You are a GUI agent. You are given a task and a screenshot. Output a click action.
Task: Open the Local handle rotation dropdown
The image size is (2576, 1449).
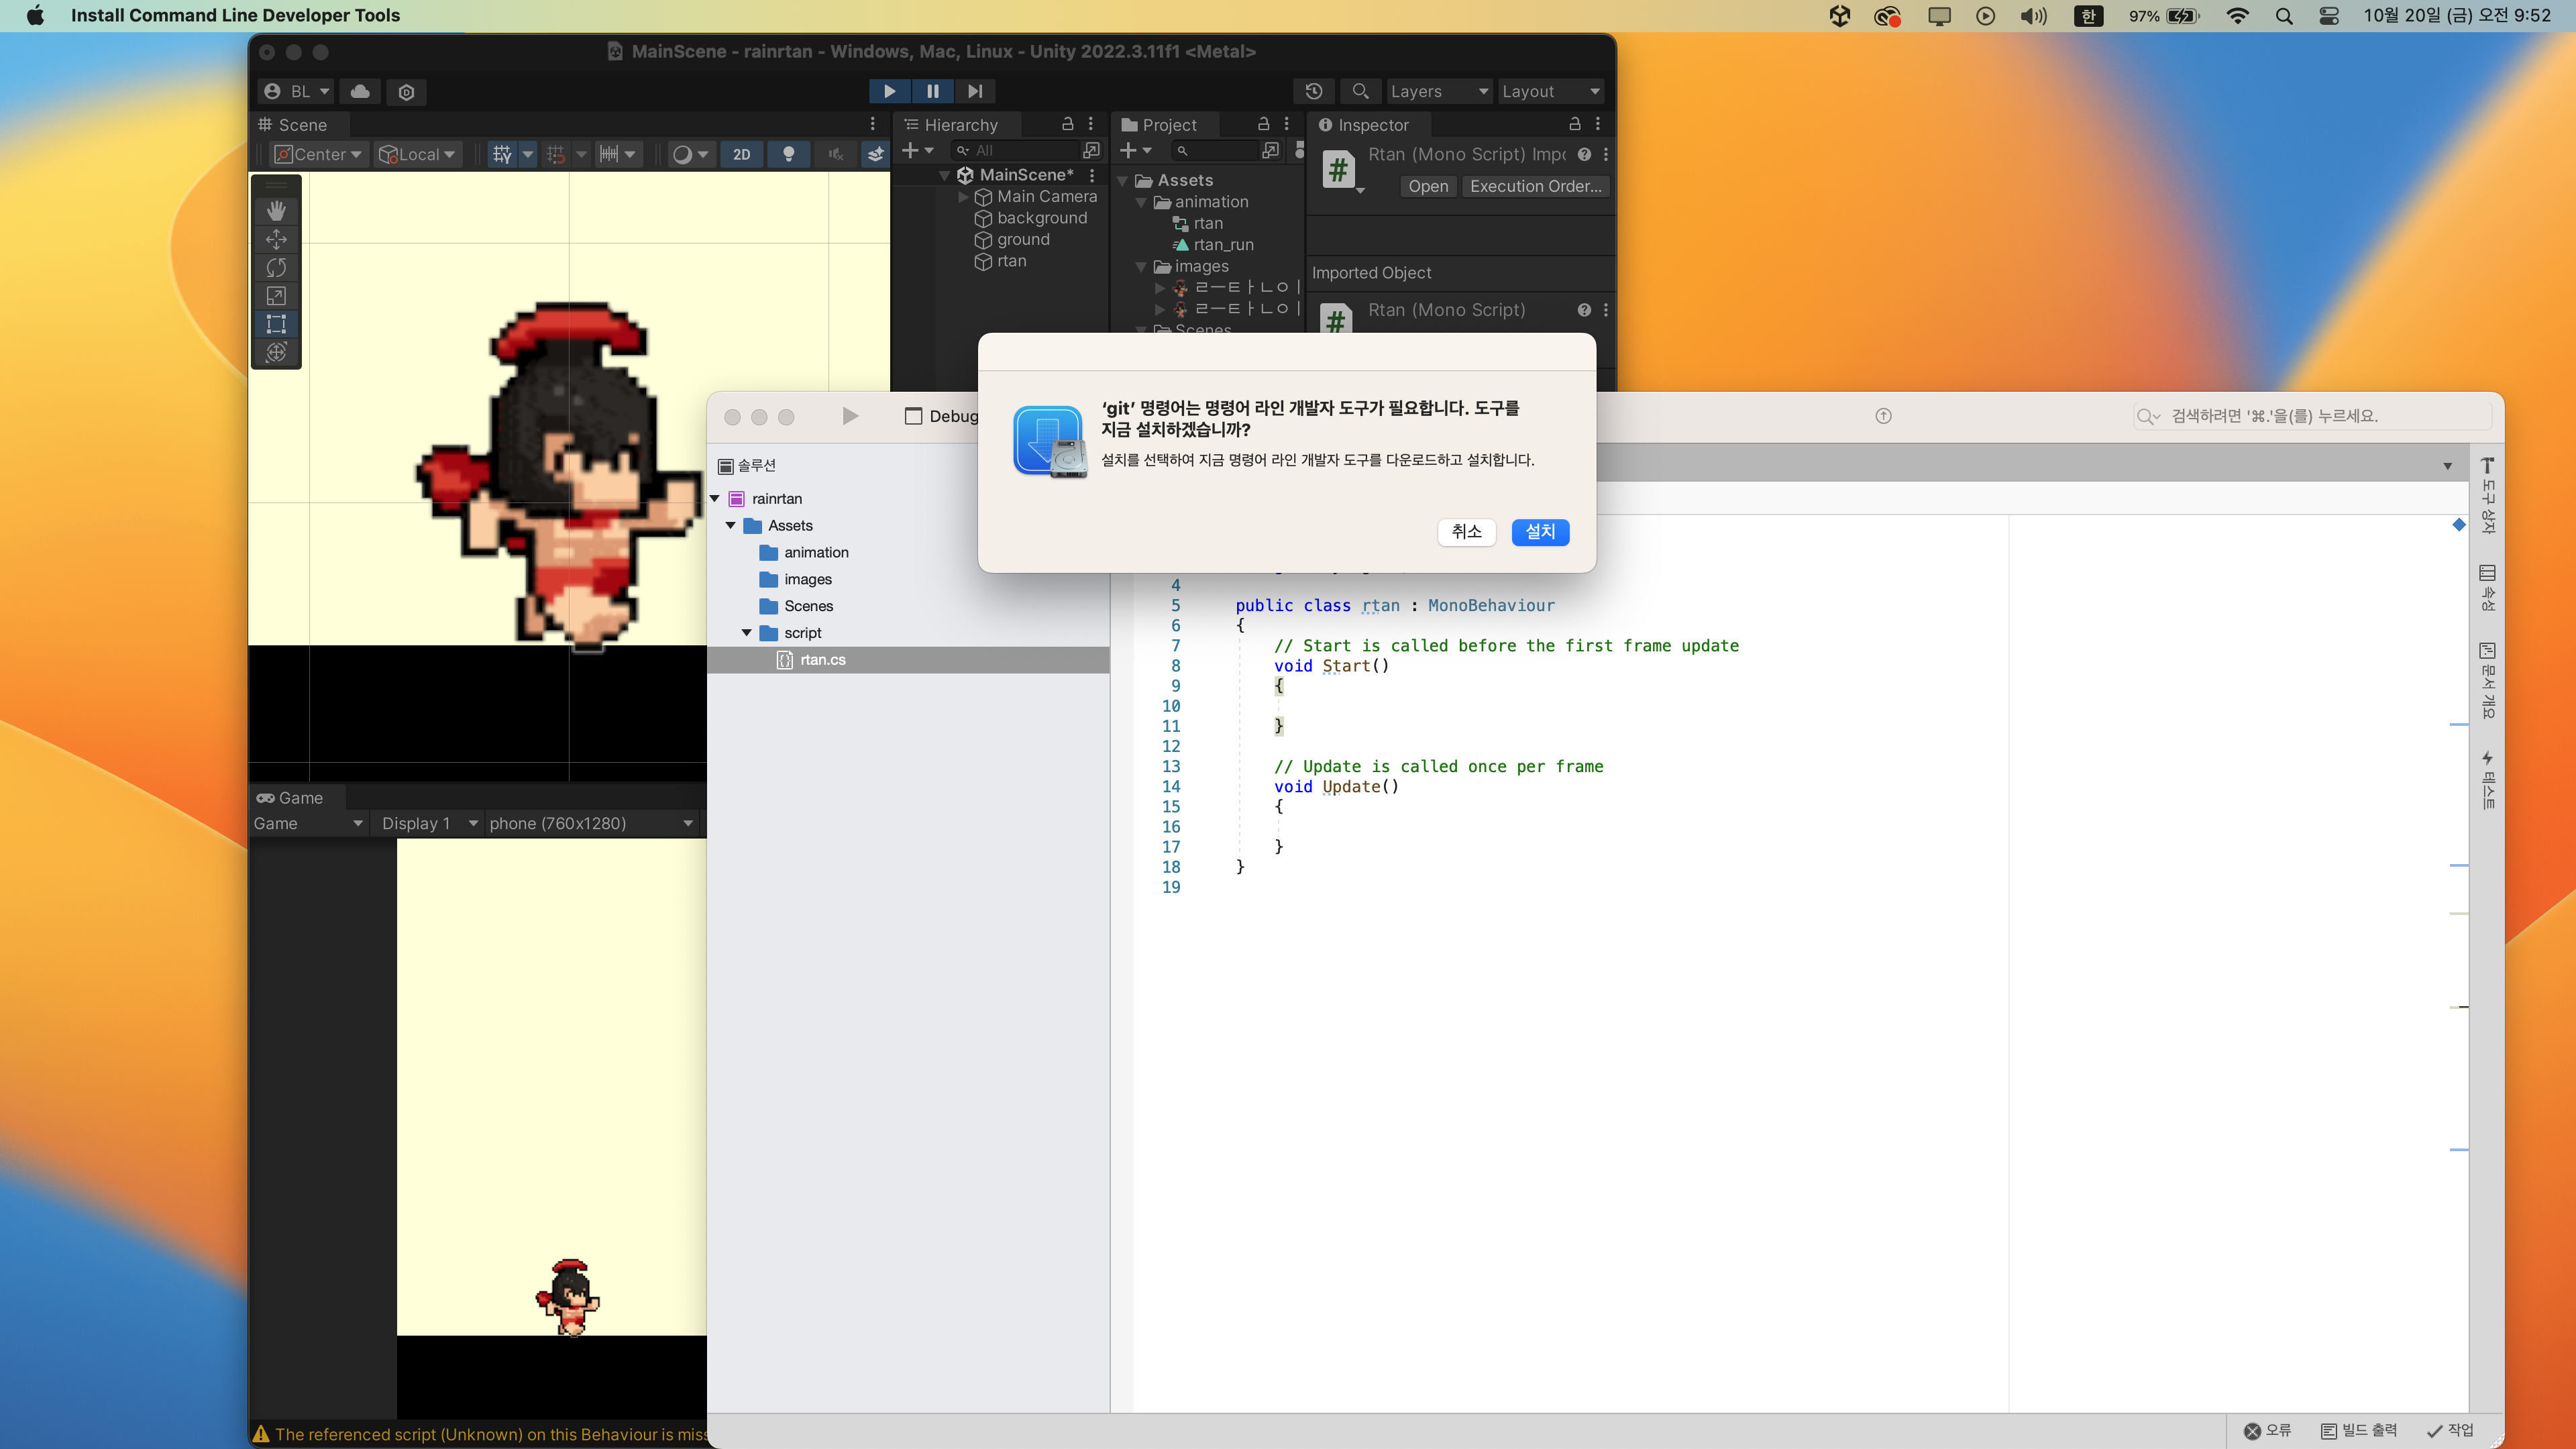tap(417, 154)
